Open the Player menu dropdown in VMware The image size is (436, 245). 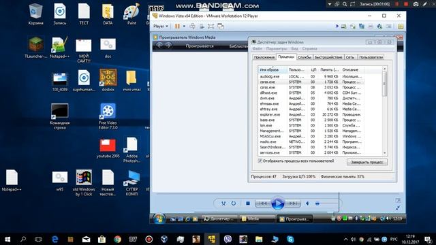(x=161, y=26)
